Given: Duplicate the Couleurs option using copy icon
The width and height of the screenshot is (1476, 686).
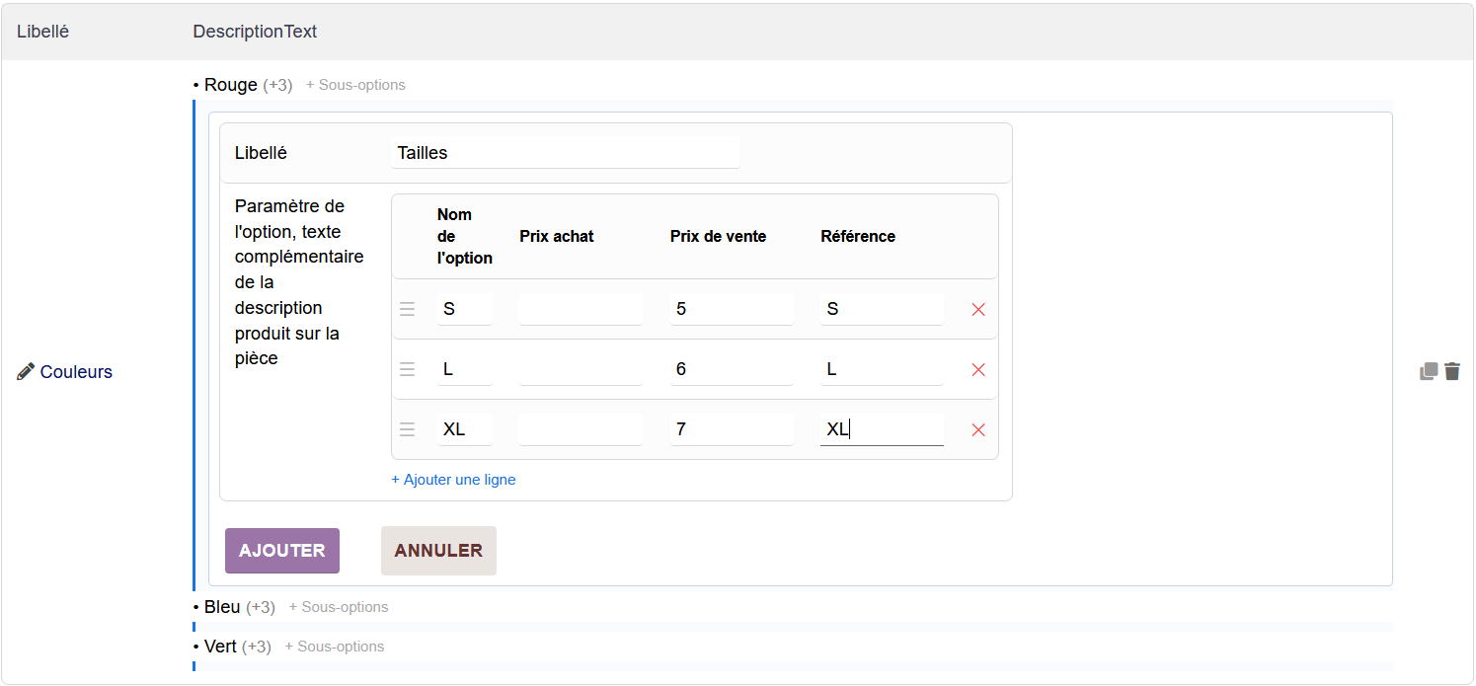Looking at the screenshot, I should tap(1429, 372).
